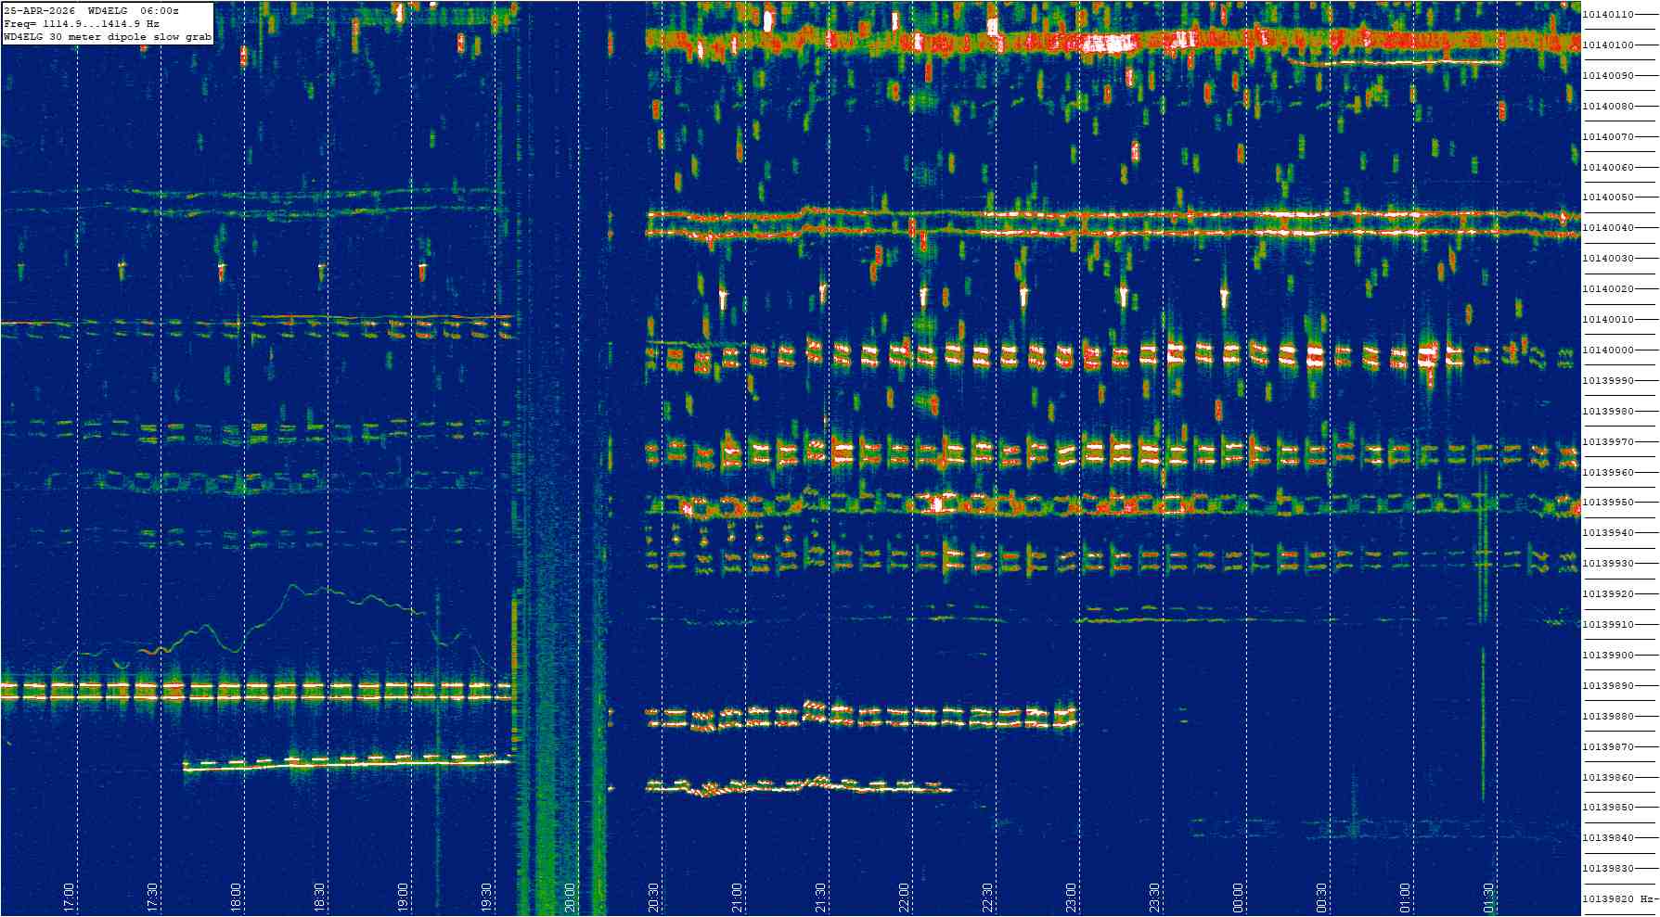Select the 10140000 frequency scale label

[x=1608, y=350]
